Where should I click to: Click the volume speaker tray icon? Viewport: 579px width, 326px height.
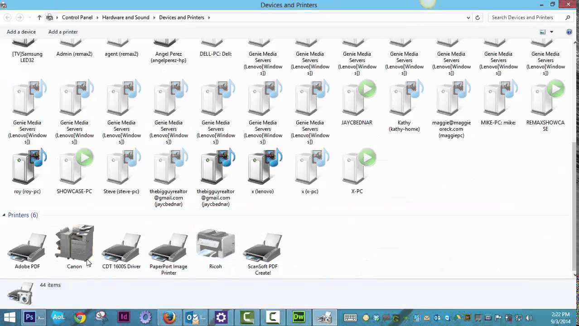528,318
